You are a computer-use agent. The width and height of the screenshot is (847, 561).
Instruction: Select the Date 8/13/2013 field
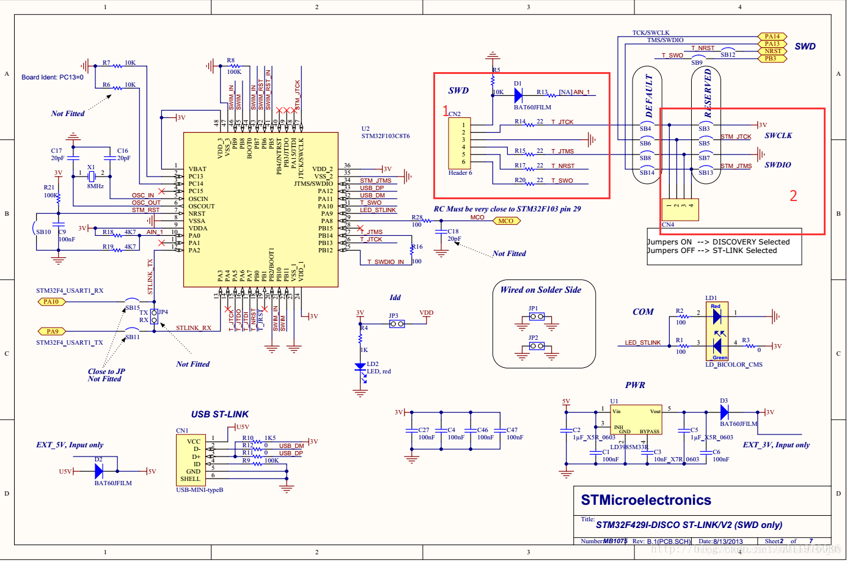tap(721, 541)
